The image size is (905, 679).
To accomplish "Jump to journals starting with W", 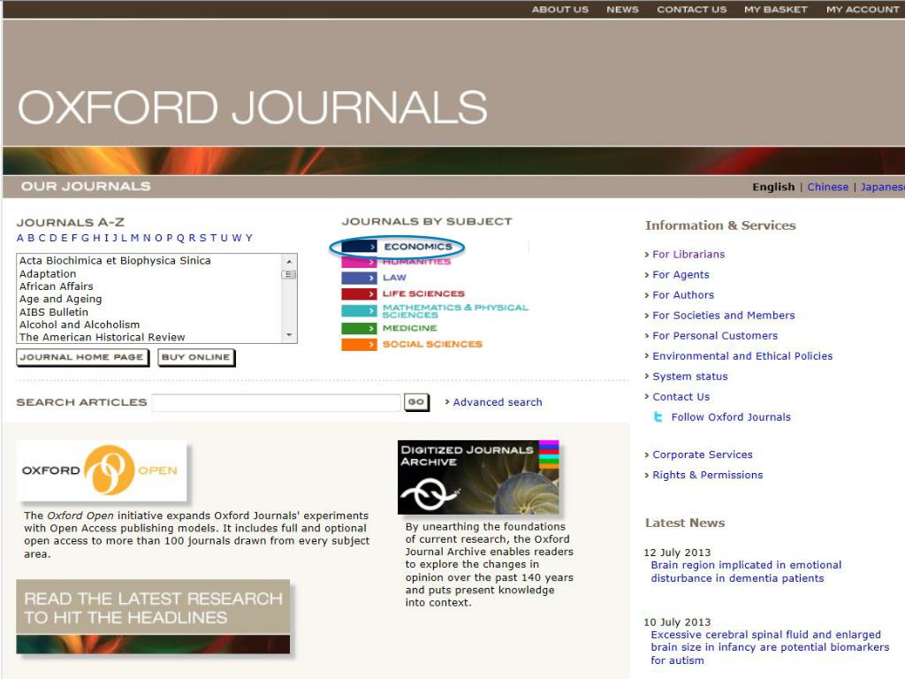I will coord(237,238).
